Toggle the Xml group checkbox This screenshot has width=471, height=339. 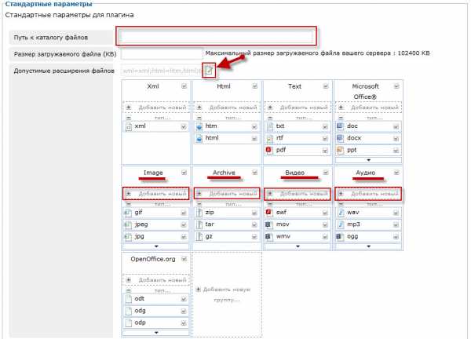[x=184, y=86]
